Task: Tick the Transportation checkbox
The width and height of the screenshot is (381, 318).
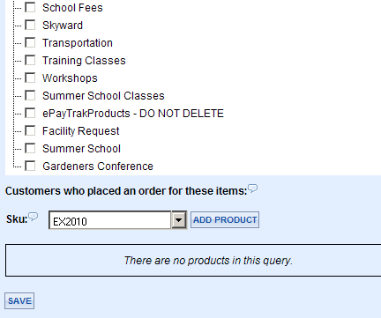Action: pyautogui.click(x=30, y=42)
